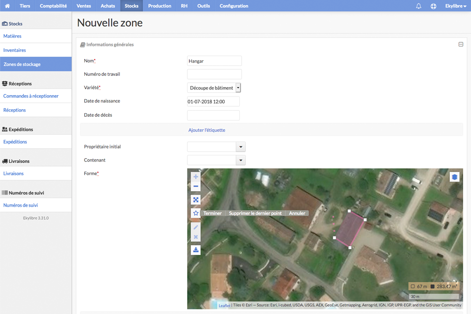The image size is (471, 314).
Task: Expand the Propriétaire initial dropdown
Action: 241,147
